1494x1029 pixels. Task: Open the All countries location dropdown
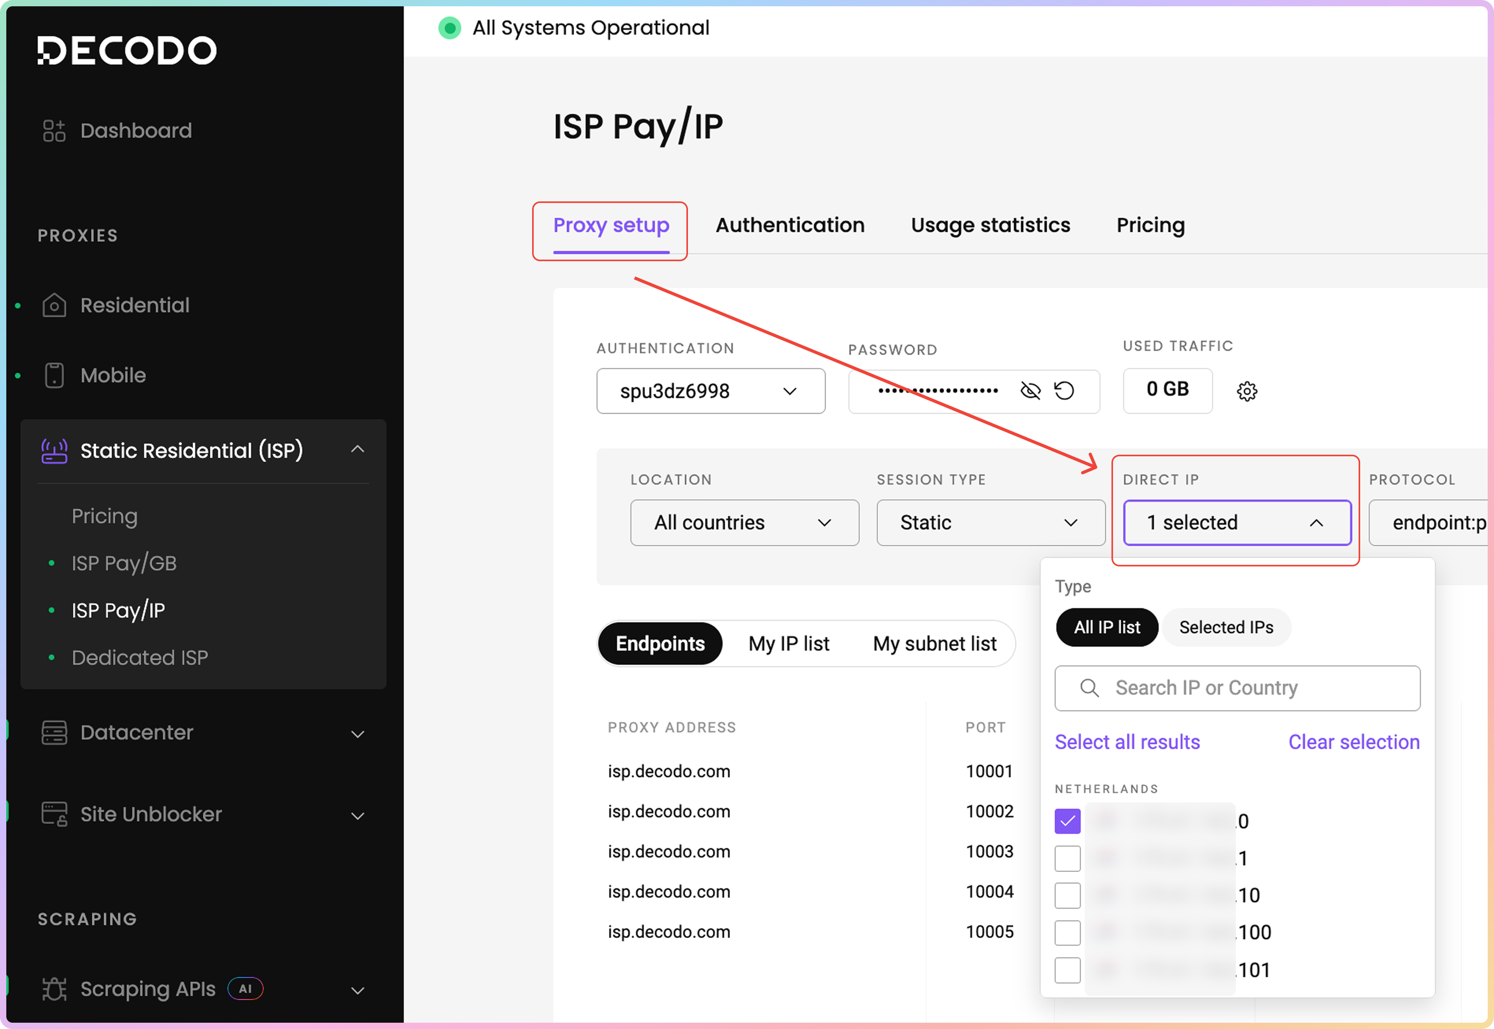744,522
